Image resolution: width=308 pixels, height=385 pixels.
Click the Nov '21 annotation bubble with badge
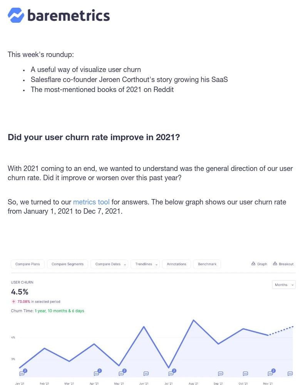pos(271,373)
